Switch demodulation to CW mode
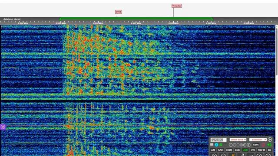Image resolution: width=278 pixels, height=156 pixels. click(253, 150)
